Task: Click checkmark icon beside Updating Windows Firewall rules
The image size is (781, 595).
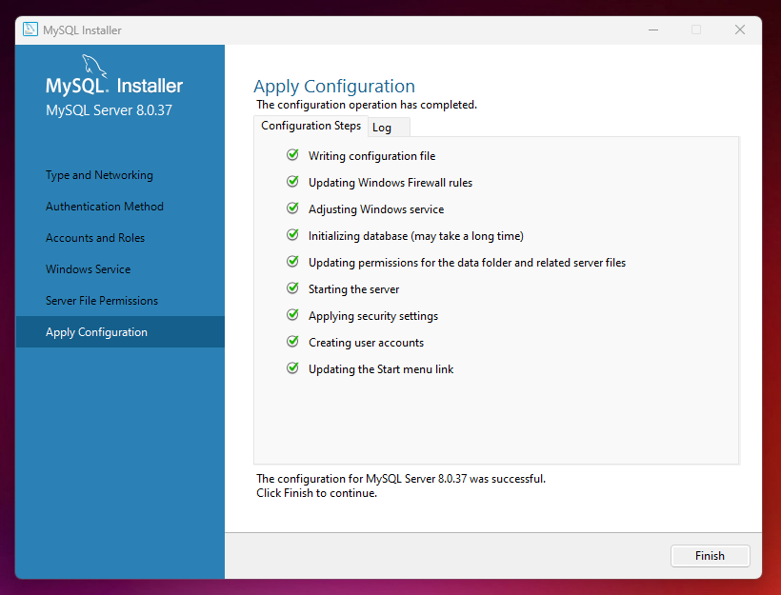Action: click(x=293, y=181)
